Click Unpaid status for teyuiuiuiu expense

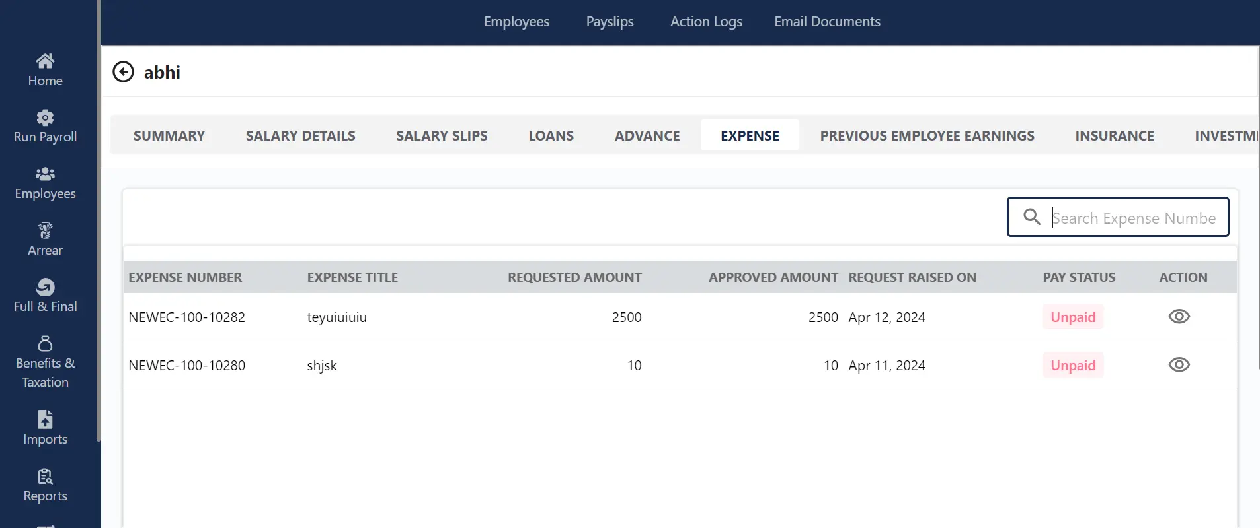coord(1073,317)
